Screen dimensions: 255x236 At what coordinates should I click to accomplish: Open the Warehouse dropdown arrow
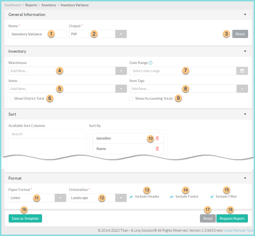pos(121,71)
